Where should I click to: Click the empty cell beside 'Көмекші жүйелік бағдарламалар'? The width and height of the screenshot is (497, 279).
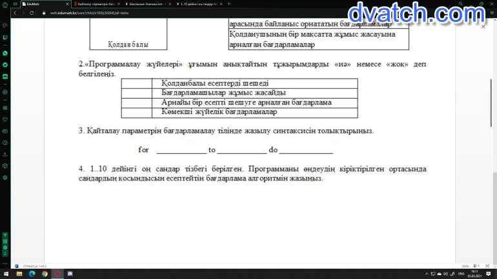coord(137,113)
